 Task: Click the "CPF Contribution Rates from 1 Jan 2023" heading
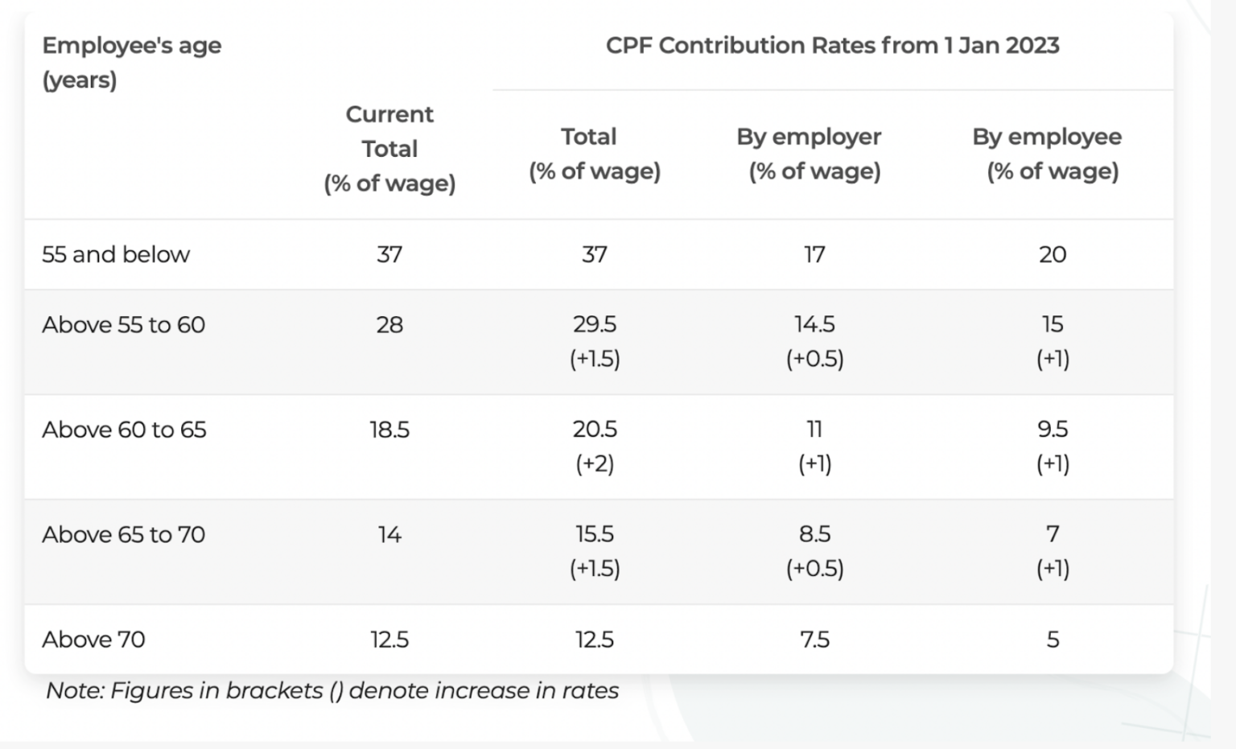point(832,46)
